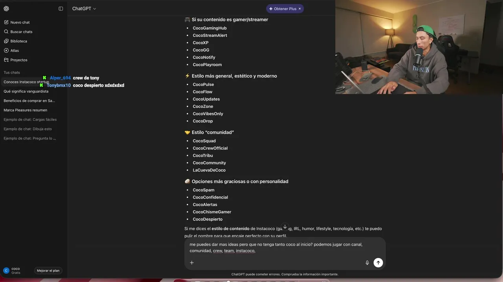
Task: Click the plus attach icon in composer
Action: [192, 263]
